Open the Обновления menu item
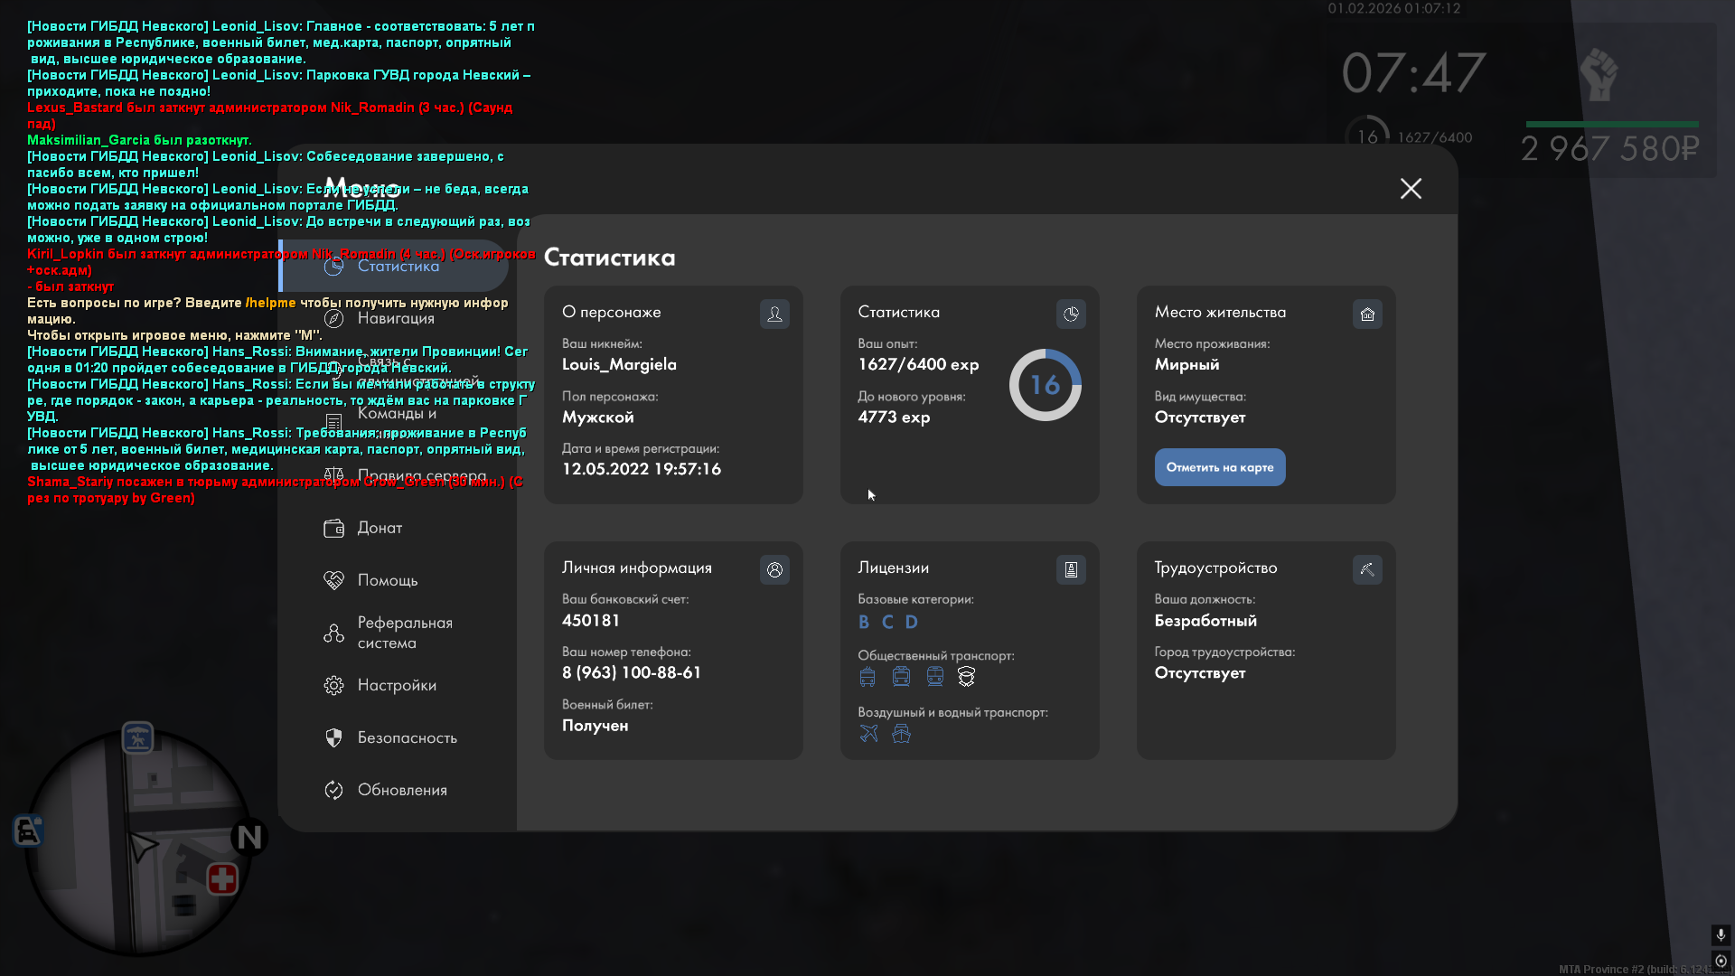1735x976 pixels. click(401, 790)
